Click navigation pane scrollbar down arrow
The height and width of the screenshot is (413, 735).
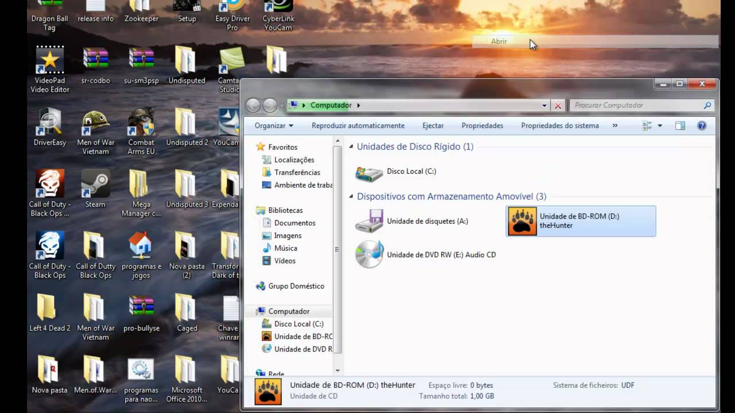(338, 371)
